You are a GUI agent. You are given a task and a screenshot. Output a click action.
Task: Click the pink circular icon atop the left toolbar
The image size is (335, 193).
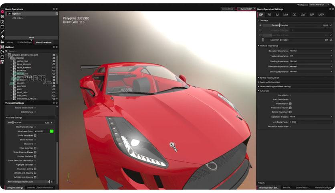tap(2, 12)
